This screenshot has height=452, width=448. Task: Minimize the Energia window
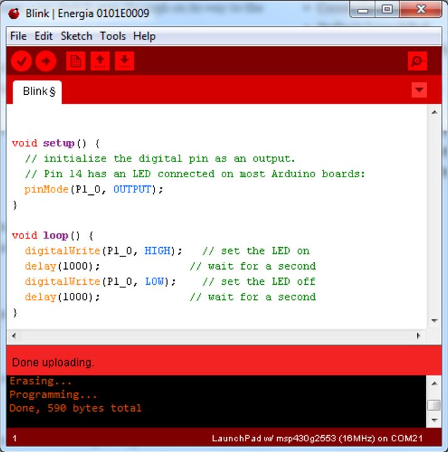[363, 10]
